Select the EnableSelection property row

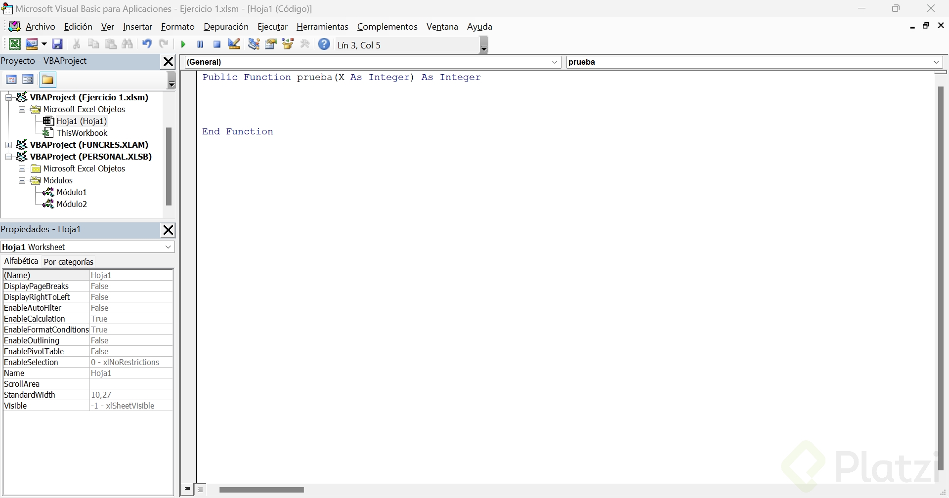click(88, 362)
